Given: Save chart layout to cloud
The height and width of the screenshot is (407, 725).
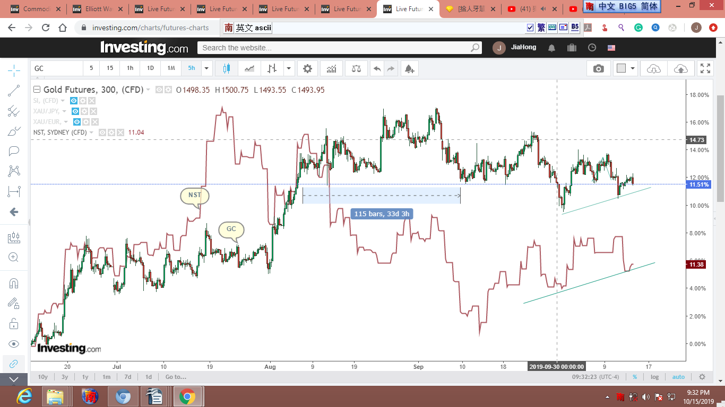Looking at the screenshot, I should 680,68.
